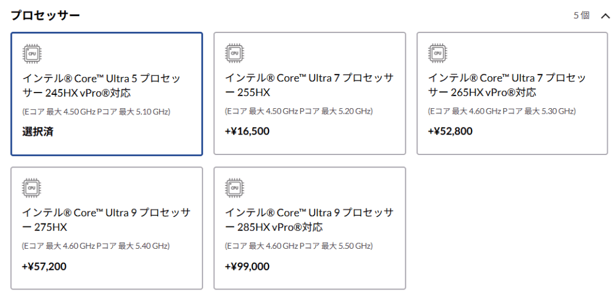This screenshot has width=615, height=295.
Task: Click the 選択済 label on the selected card
Action: pos(38,131)
